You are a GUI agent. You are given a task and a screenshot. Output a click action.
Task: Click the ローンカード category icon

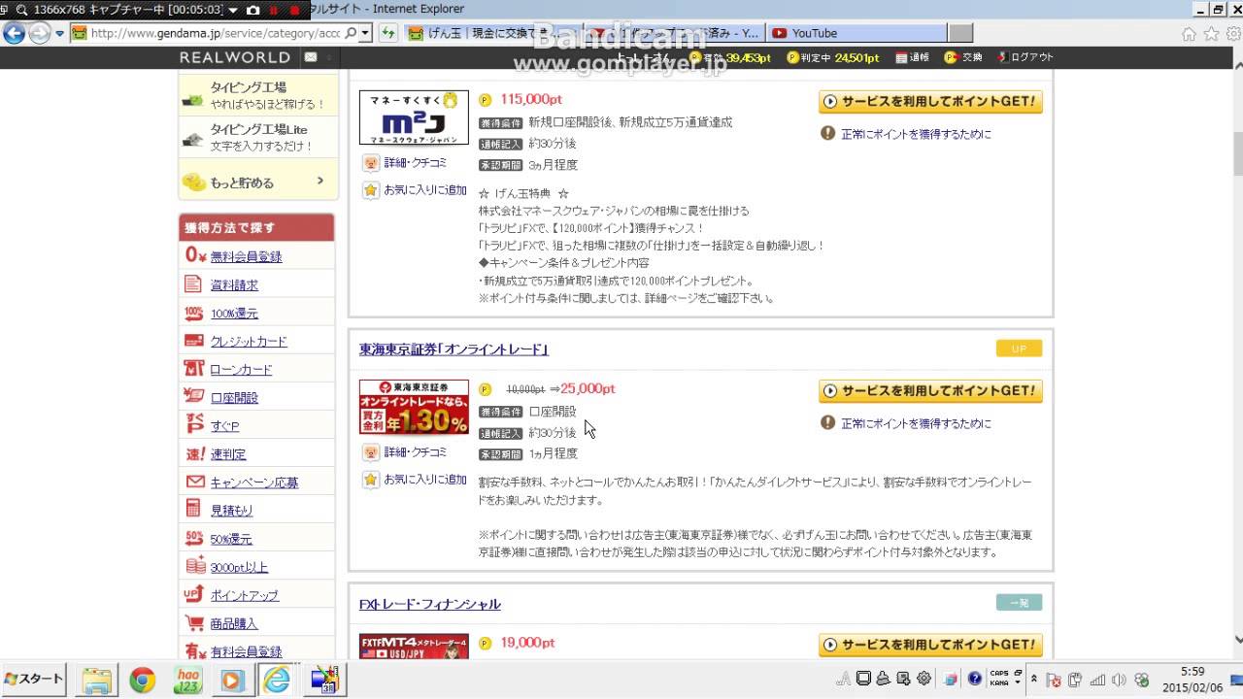point(193,369)
